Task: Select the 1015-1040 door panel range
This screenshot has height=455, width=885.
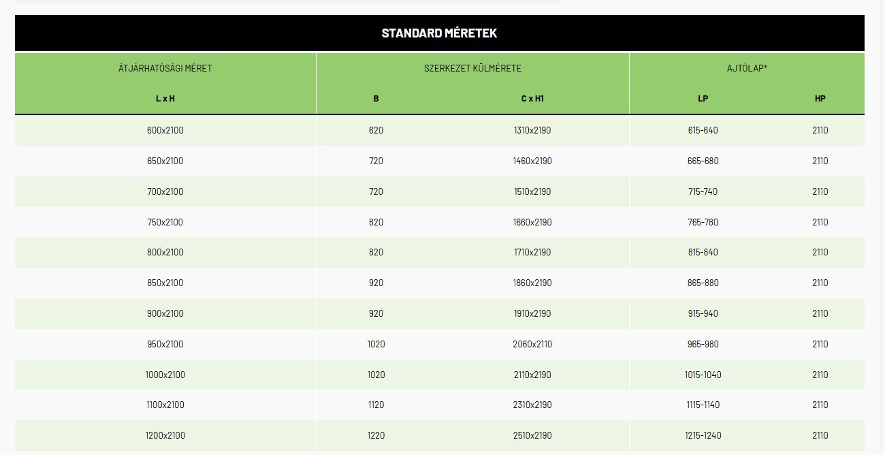Action: tap(703, 375)
